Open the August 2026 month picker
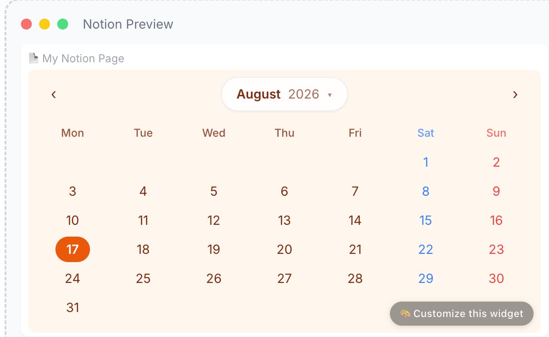Screen dimensions: 549x337 click(284, 94)
